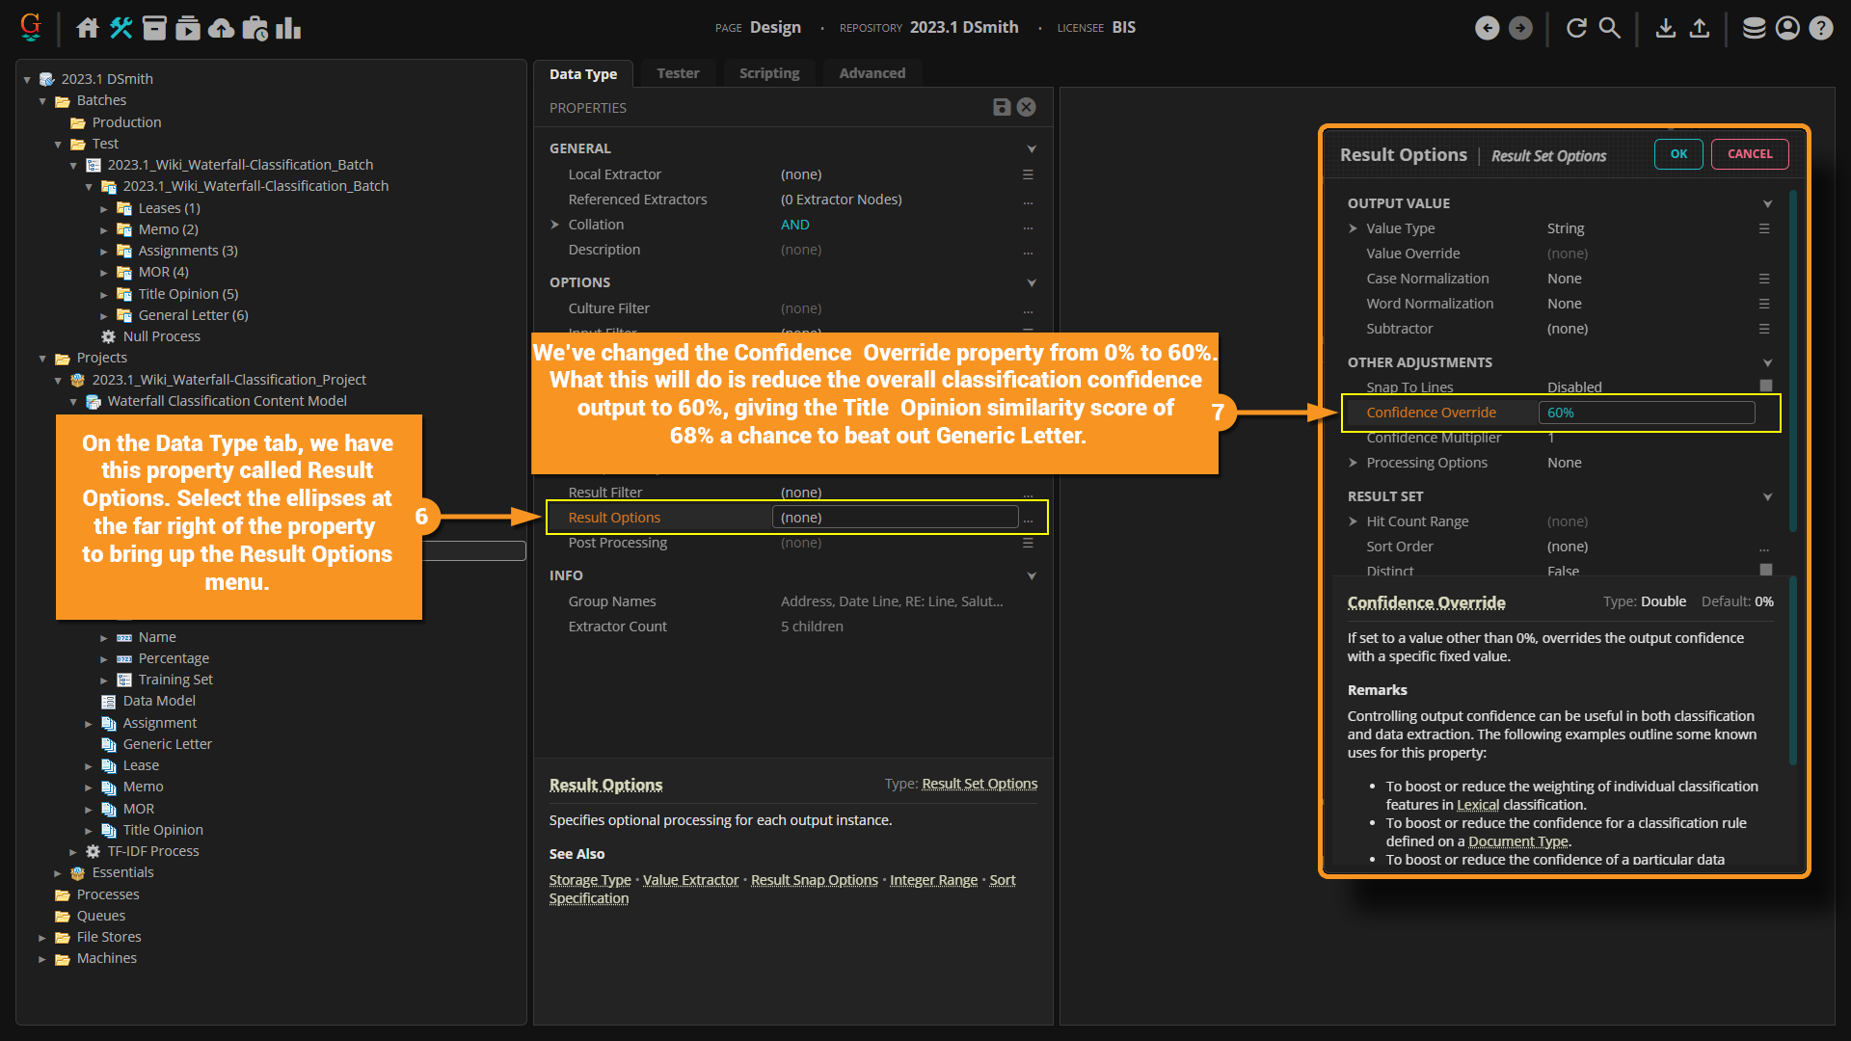Expand the Value Type property

pos(1353,228)
